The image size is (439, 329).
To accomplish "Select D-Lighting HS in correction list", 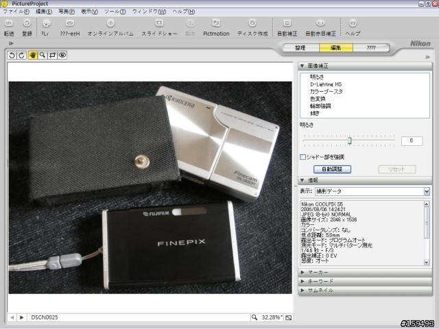I will coord(326,84).
